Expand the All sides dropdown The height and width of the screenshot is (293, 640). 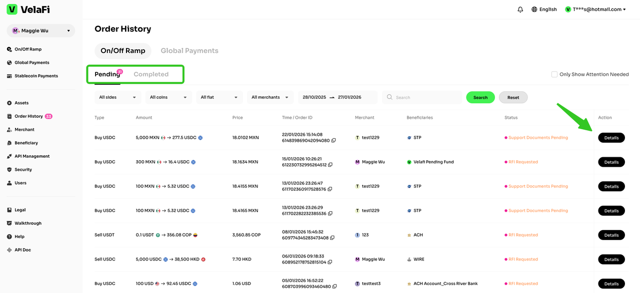pyautogui.click(x=117, y=97)
